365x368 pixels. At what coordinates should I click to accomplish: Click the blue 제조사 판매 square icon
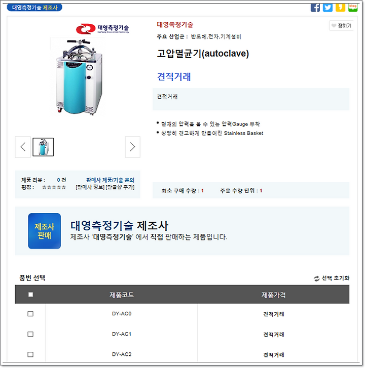click(45, 231)
